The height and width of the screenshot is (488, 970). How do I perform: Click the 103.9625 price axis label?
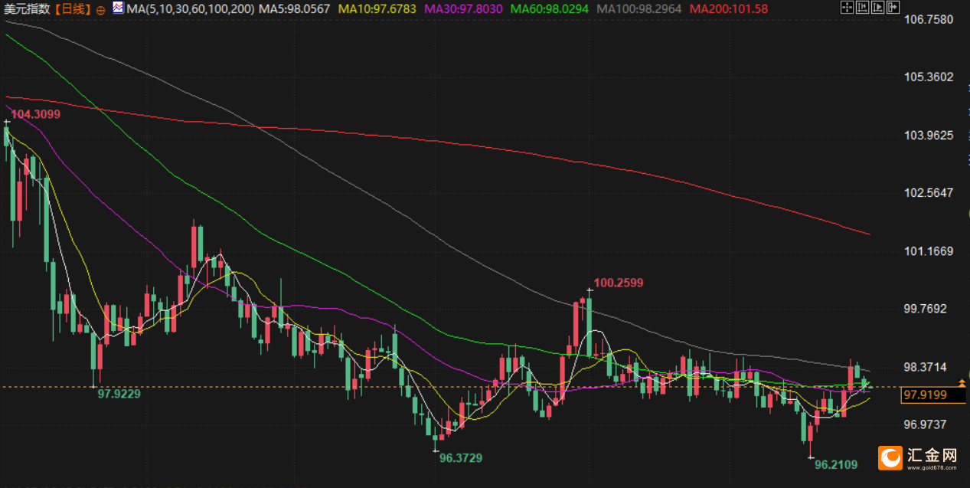929,135
